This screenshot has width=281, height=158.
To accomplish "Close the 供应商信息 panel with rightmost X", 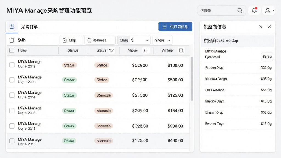I will (269, 27).
